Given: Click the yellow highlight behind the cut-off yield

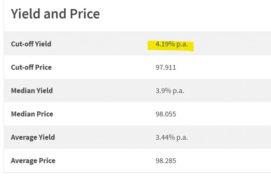Looking at the screenshot, I should [171, 46].
